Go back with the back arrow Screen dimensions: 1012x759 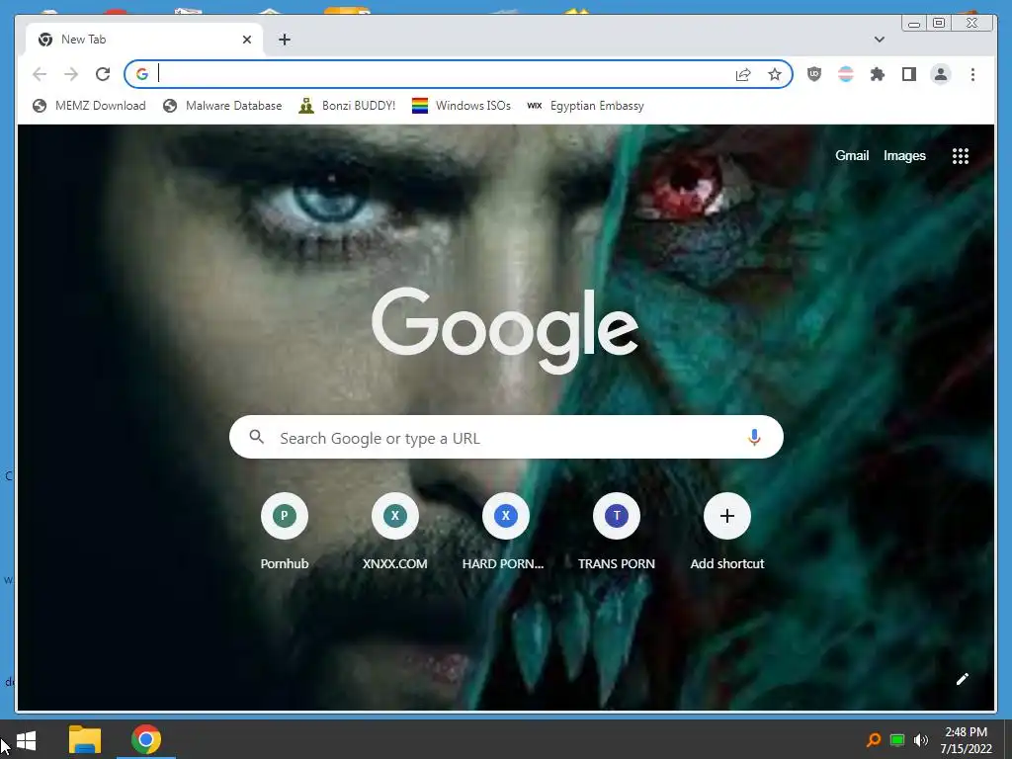click(40, 74)
